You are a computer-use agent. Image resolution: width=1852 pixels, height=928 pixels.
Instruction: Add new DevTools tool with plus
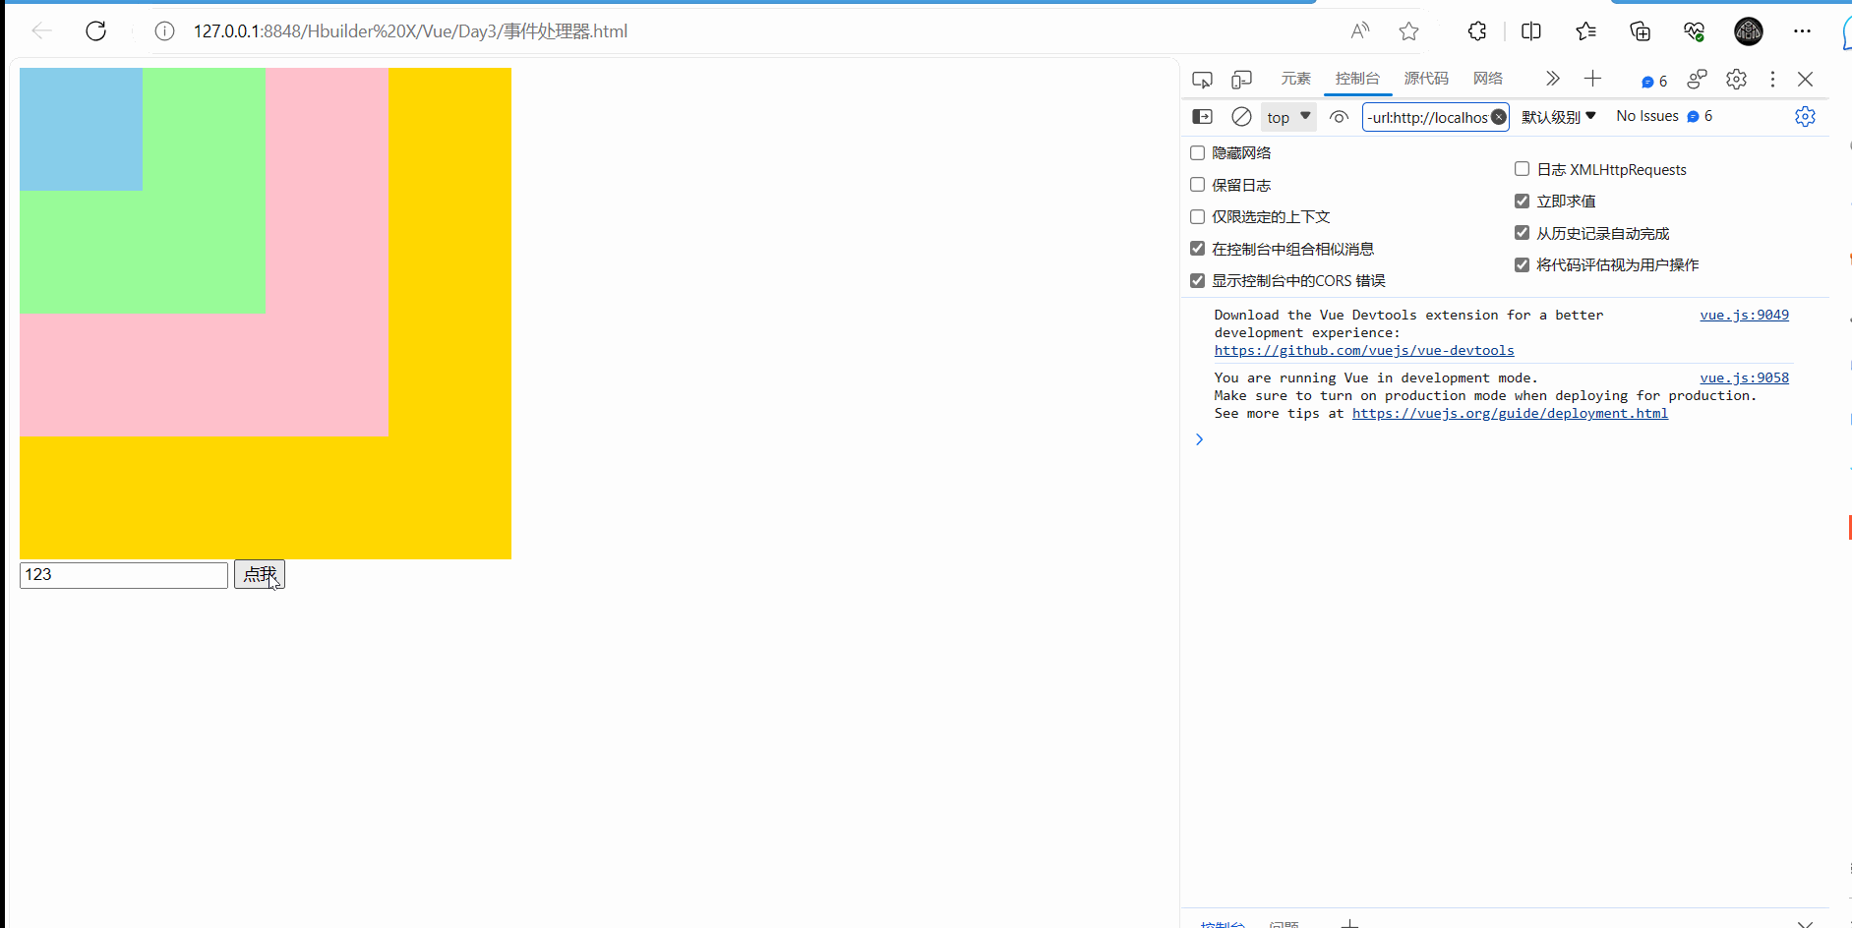(1592, 79)
